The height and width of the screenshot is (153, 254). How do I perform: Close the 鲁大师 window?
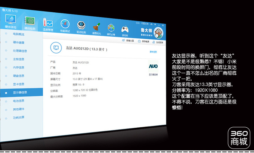[x=163, y=25]
